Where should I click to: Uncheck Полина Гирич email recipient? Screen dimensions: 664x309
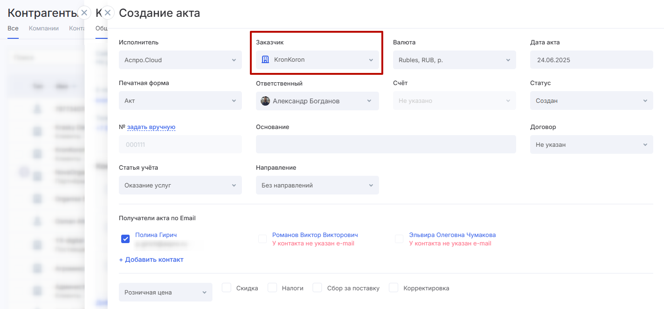[x=125, y=239]
